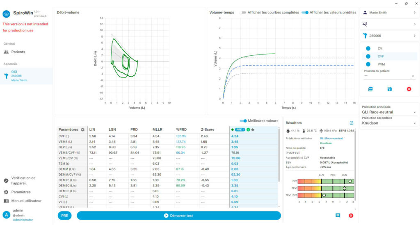
Task: Click the book icon for Manuel utilisateur
Action: click(6, 201)
